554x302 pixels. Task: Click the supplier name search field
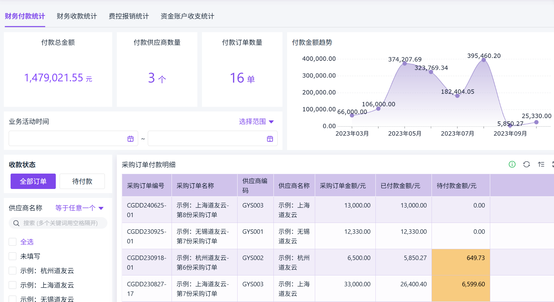point(61,223)
